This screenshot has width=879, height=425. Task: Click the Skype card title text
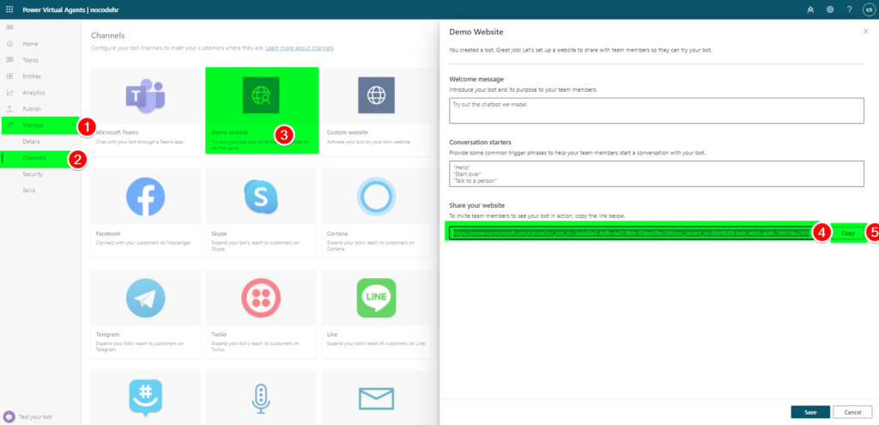(219, 234)
